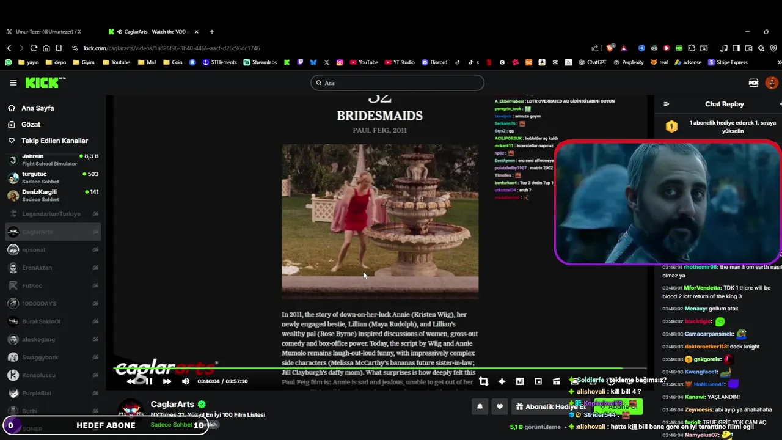Open the Giyim bookmarks folder
This screenshot has height=440, width=782.
pos(84,62)
